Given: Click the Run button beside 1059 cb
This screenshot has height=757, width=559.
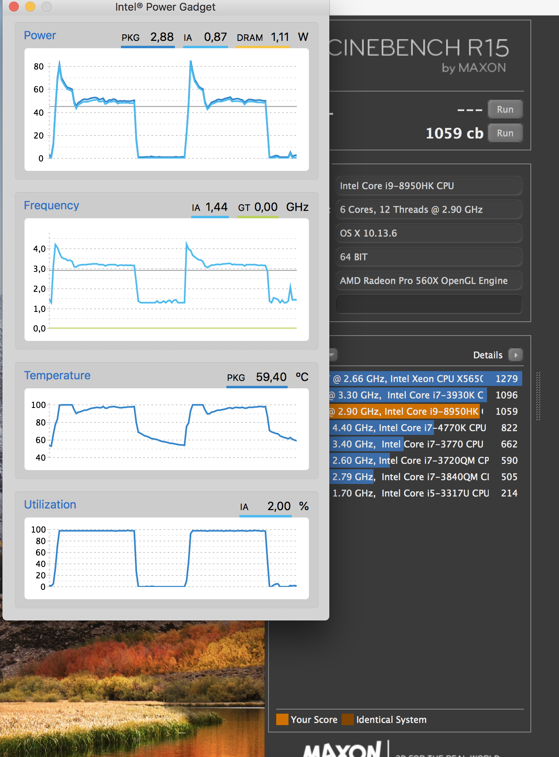Looking at the screenshot, I should pyautogui.click(x=505, y=133).
